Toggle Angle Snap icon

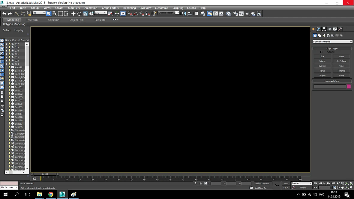(x=136, y=13)
